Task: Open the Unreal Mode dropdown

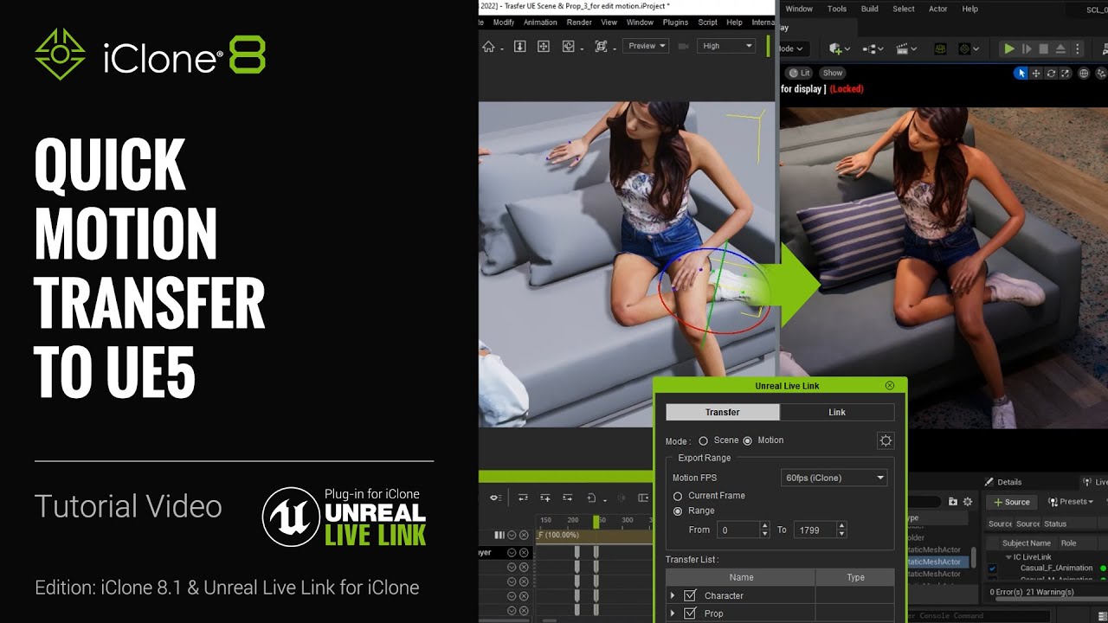Action: coord(793,49)
